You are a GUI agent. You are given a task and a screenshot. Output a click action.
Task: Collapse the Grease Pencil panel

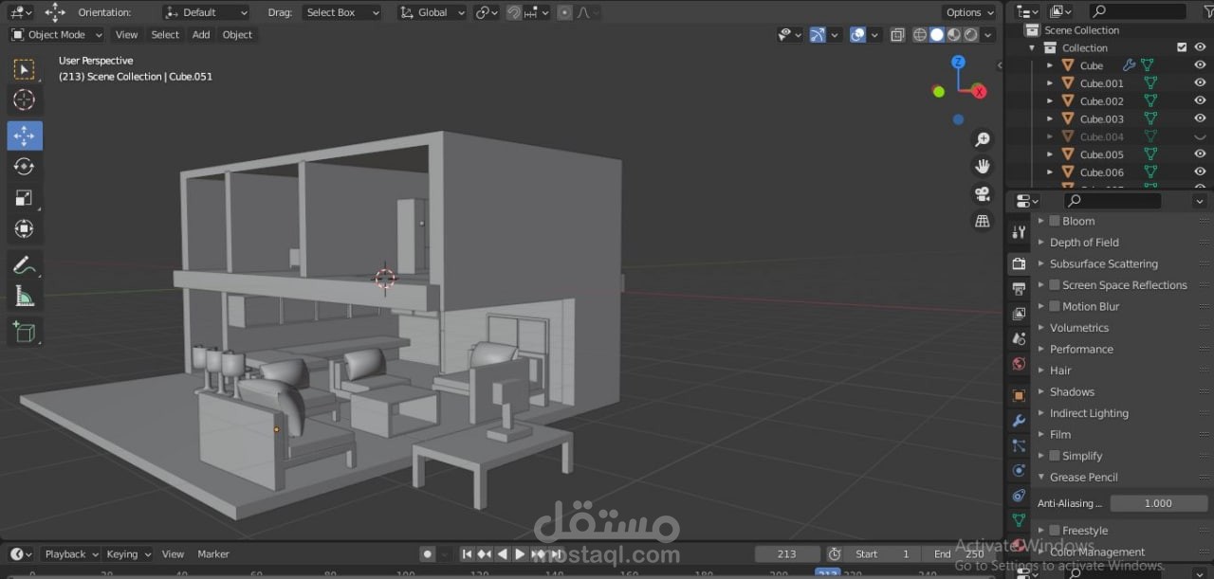click(1083, 477)
